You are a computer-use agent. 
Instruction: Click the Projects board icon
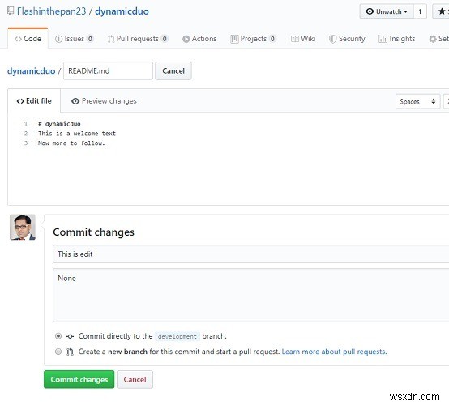click(234, 39)
